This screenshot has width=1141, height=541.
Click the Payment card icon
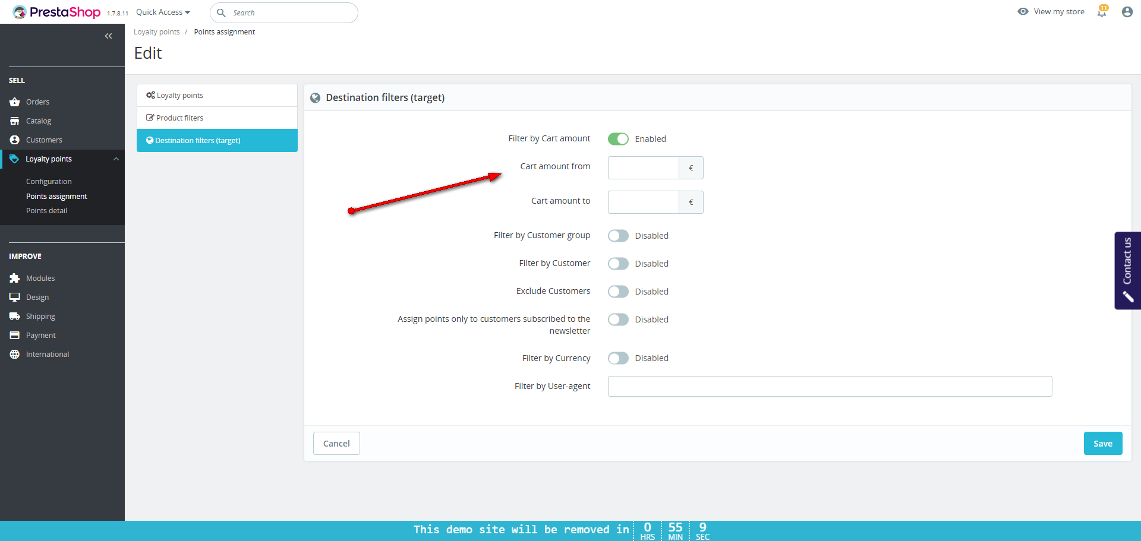[x=15, y=336]
